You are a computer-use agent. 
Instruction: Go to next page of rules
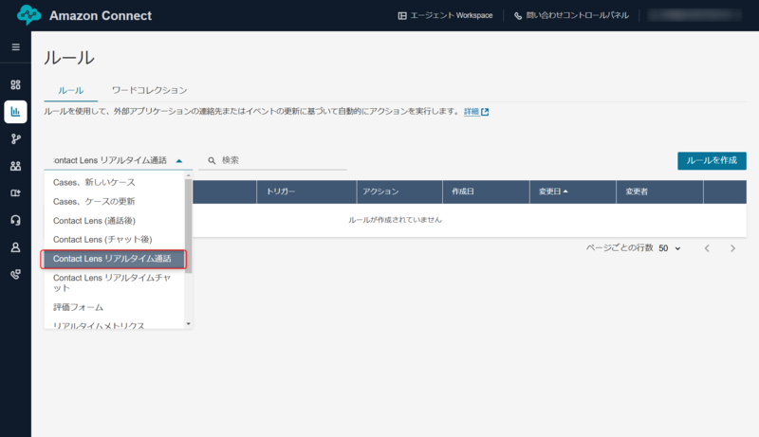(x=732, y=248)
